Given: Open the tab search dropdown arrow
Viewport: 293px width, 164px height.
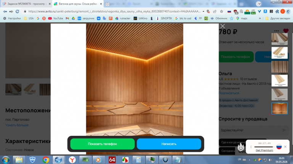Looking at the screenshot, I should [x=259, y=4].
